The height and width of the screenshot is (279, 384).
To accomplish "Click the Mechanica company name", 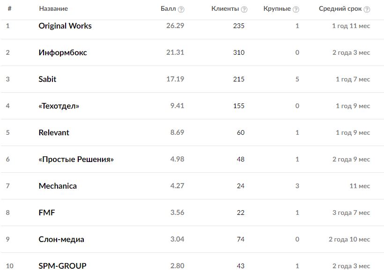I will coord(58,186).
